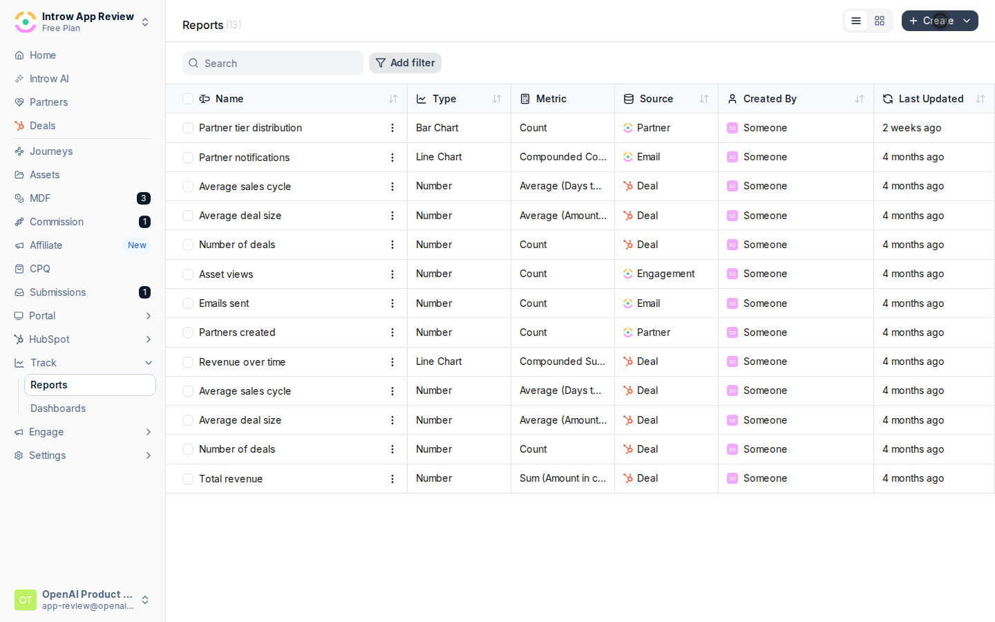The width and height of the screenshot is (995, 622).
Task: Sort by Last Updated column arrows
Action: click(980, 99)
